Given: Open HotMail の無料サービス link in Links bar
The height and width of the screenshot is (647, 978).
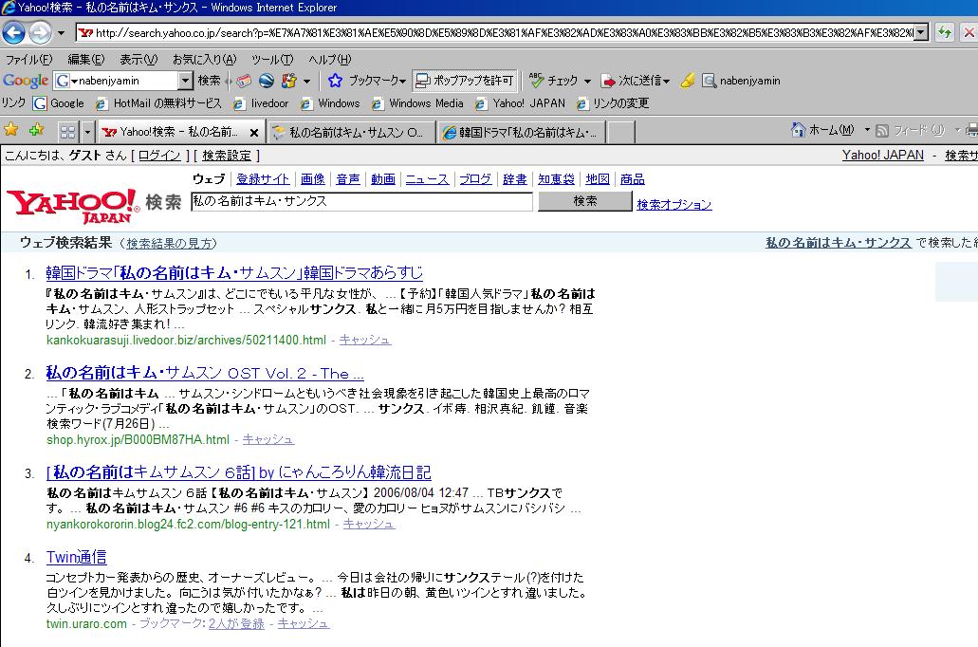Looking at the screenshot, I should pos(158,103).
